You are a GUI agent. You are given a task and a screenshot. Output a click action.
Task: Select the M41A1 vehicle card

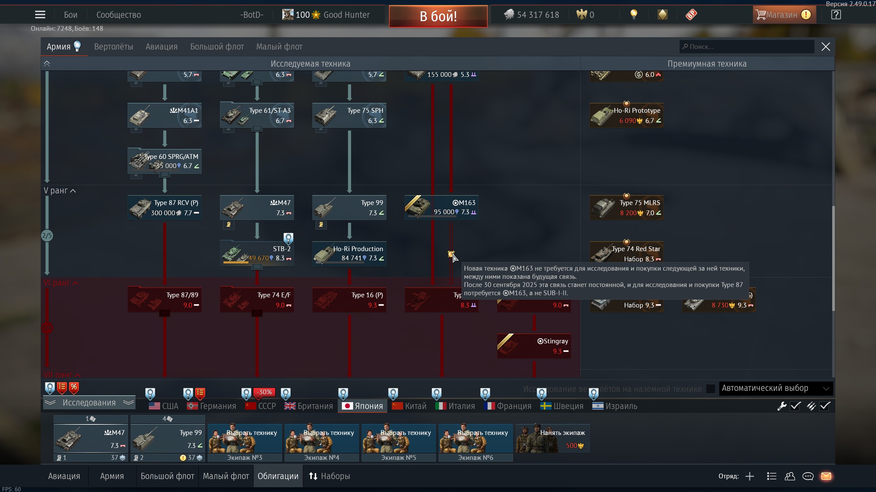[165, 115]
